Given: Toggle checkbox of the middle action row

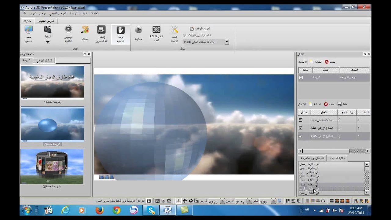Looking at the screenshot, I should click(301, 128).
